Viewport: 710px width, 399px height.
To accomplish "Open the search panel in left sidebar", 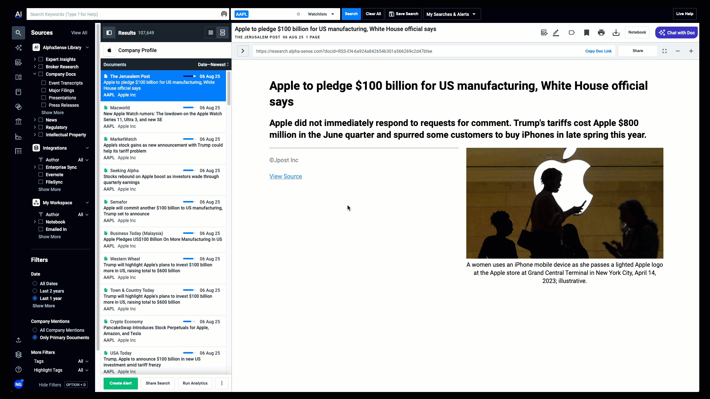I will click(x=18, y=33).
